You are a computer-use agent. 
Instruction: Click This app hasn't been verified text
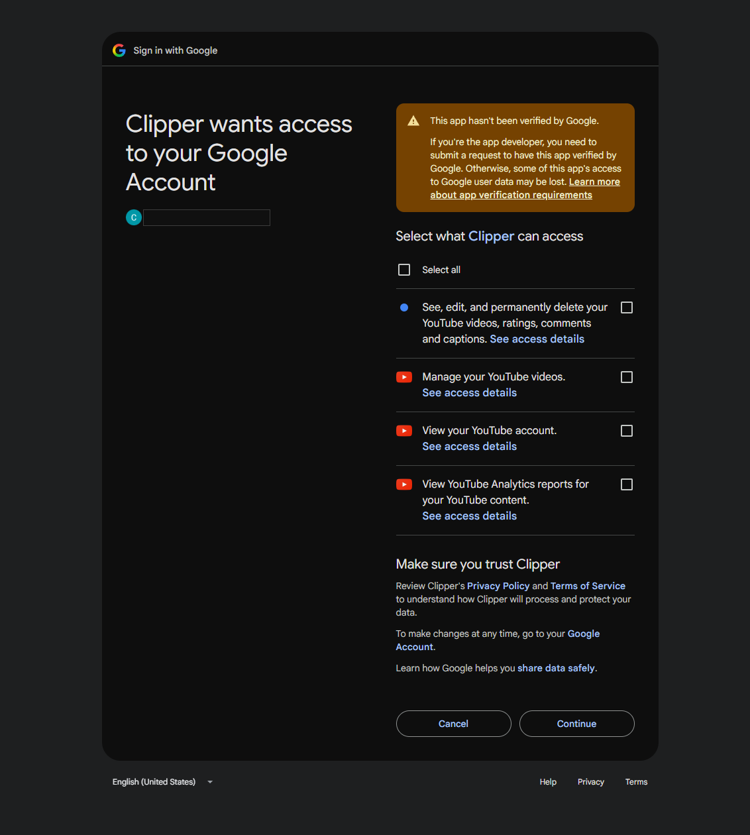pos(514,121)
